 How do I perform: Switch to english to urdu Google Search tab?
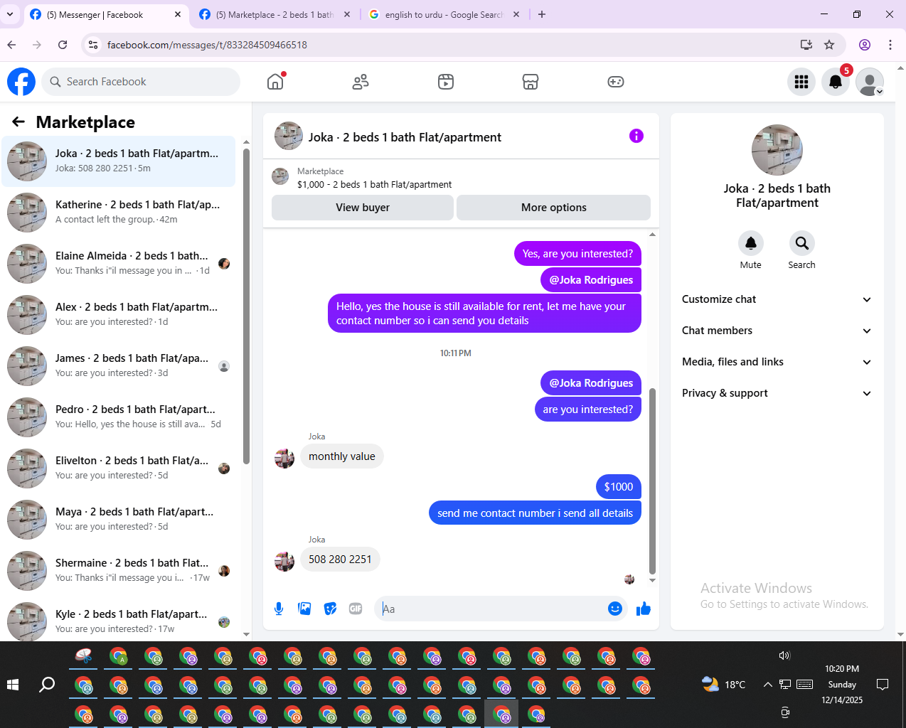(x=445, y=14)
